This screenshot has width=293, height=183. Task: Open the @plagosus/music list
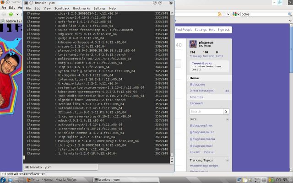tap(202, 132)
